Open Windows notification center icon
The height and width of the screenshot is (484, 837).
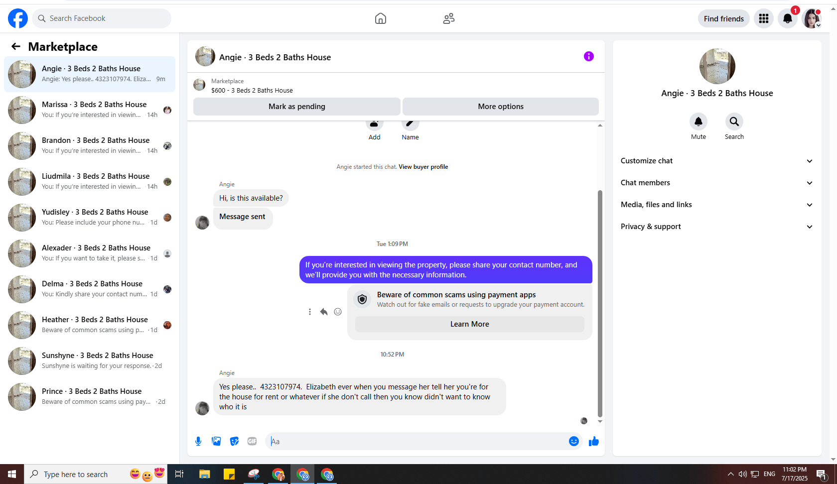pos(822,474)
